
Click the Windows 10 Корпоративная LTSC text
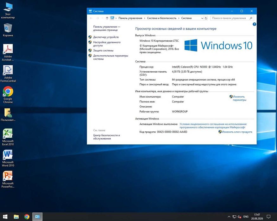pos(159,41)
